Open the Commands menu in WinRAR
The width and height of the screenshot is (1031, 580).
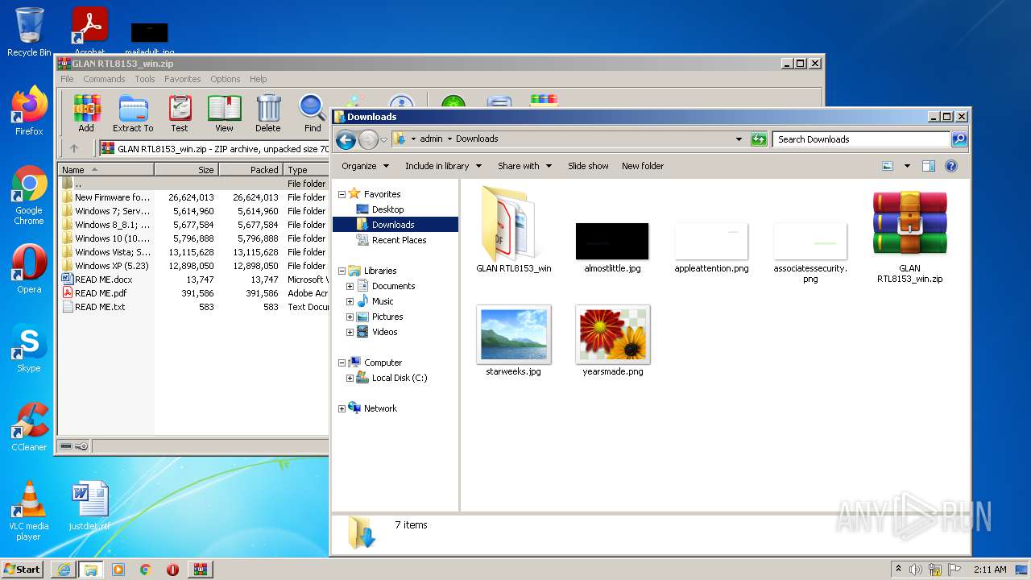click(x=104, y=79)
